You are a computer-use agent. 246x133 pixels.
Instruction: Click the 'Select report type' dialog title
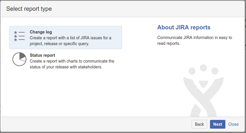29,9
